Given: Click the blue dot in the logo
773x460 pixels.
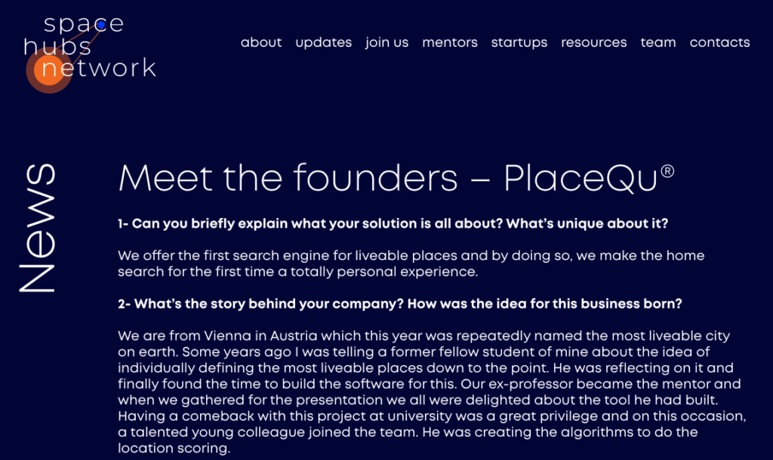Looking at the screenshot, I should (100, 25).
